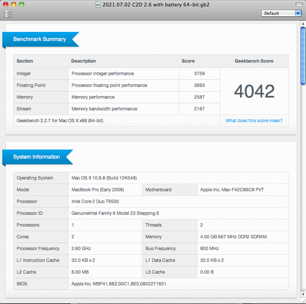This screenshot has height=304, width=306.
Task: Click the window title '2021.07.02 C2D 2.6 with battery 64-bit.gb2'
Action: tap(156, 5)
